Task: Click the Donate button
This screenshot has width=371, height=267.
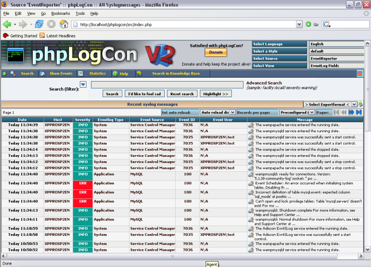Action: click(x=216, y=52)
